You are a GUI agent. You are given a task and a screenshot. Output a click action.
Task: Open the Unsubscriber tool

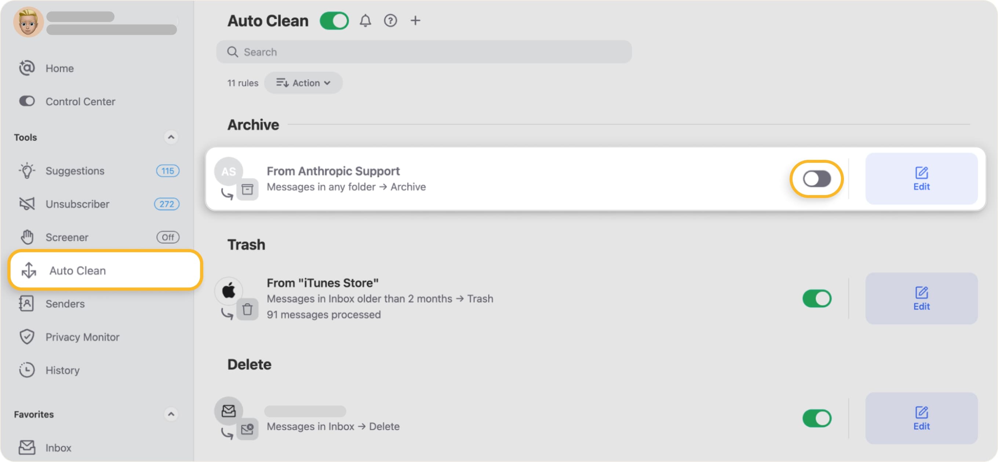(x=77, y=204)
